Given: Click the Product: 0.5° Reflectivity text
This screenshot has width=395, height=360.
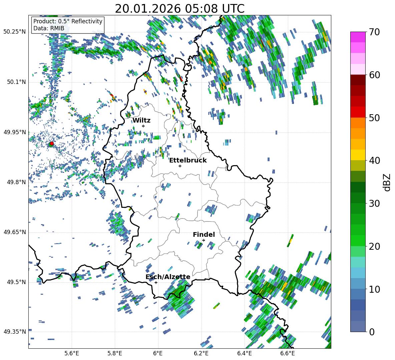Looking at the screenshot, I should click(x=68, y=21).
